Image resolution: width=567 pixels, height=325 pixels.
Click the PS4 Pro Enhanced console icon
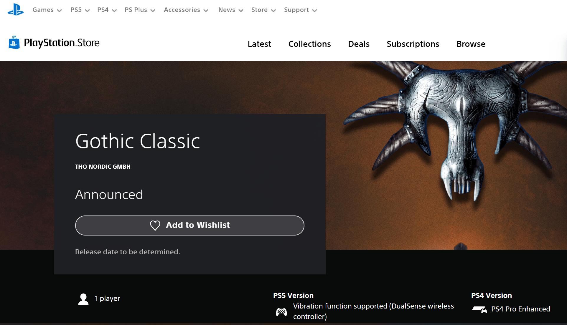[479, 309]
